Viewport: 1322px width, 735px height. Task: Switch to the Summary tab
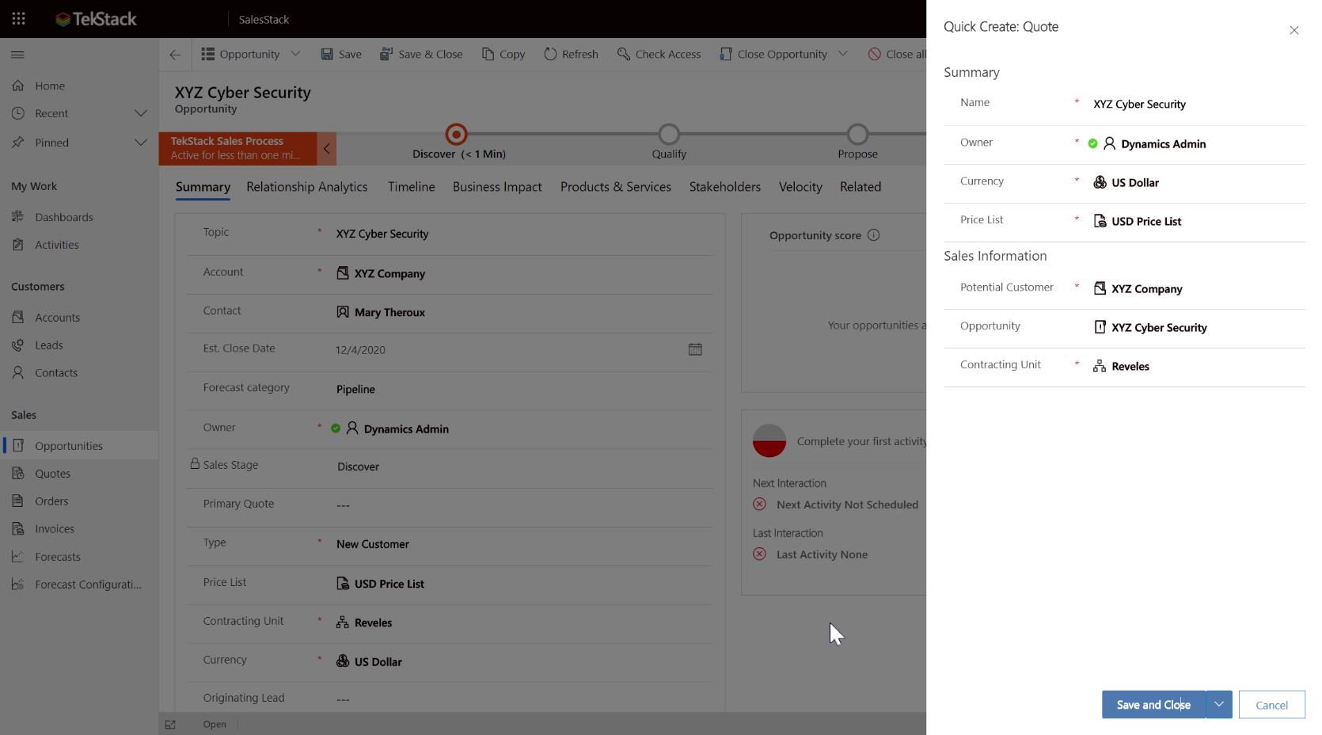coord(203,187)
